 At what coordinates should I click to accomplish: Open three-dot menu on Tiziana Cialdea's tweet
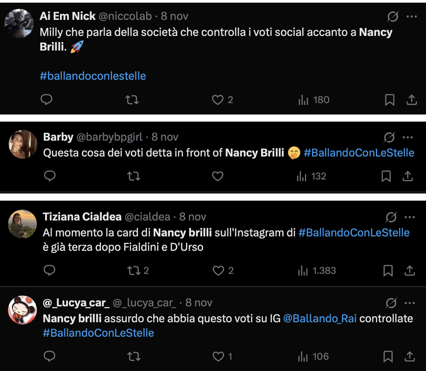(x=410, y=217)
